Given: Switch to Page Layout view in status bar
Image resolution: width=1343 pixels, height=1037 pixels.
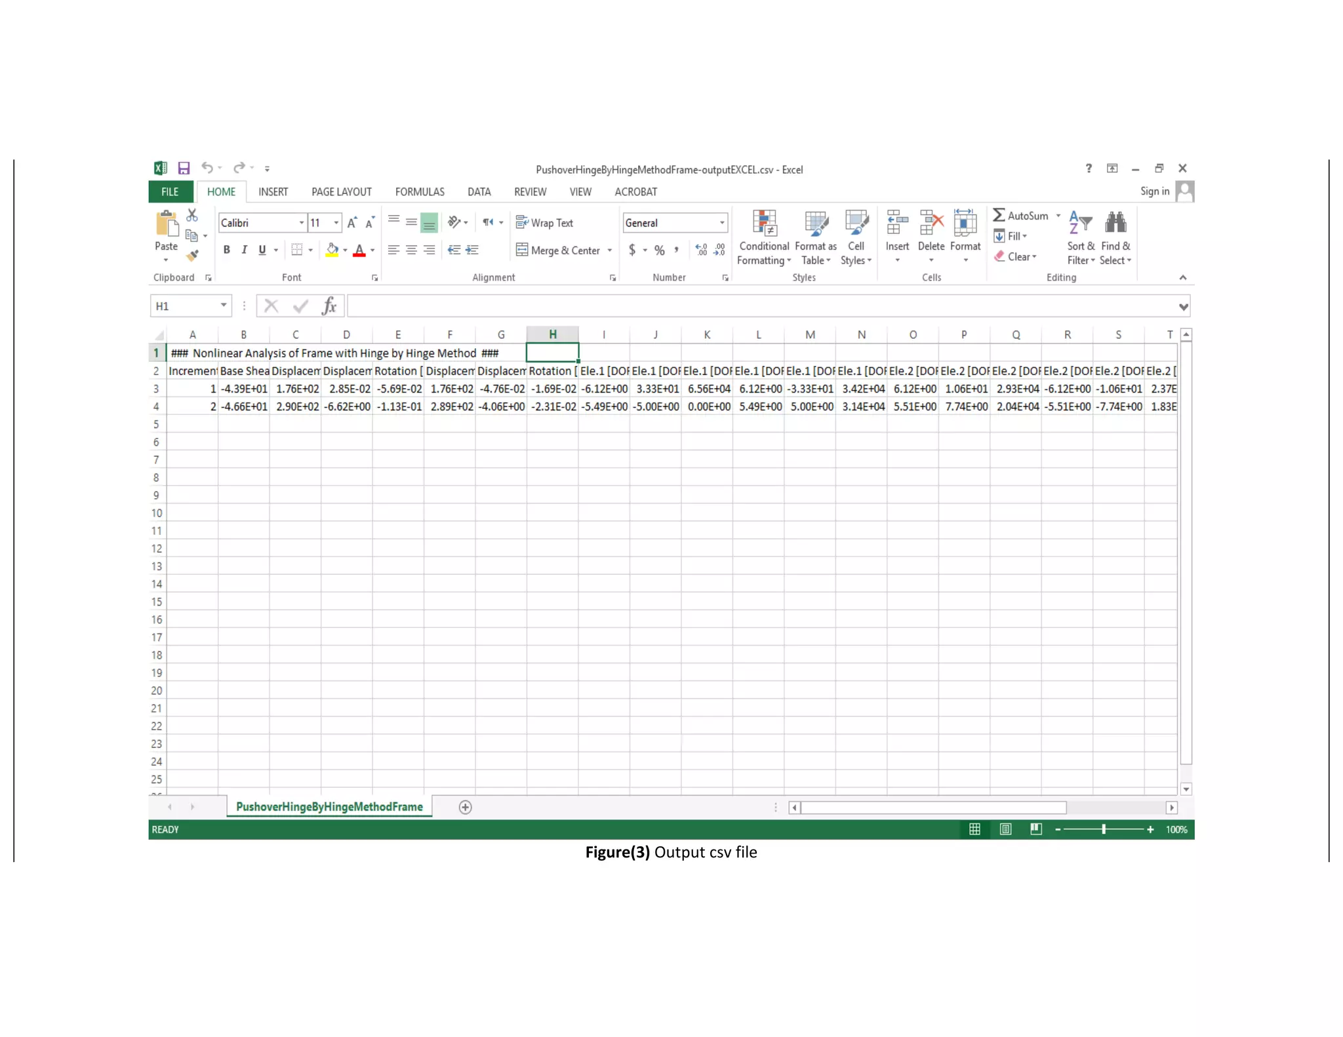Looking at the screenshot, I should (1005, 829).
